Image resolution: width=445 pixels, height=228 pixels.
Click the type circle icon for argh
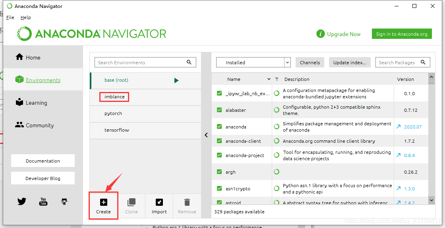click(x=277, y=172)
